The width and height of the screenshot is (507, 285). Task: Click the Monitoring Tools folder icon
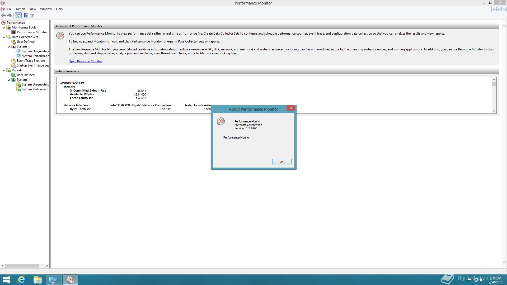point(8,27)
